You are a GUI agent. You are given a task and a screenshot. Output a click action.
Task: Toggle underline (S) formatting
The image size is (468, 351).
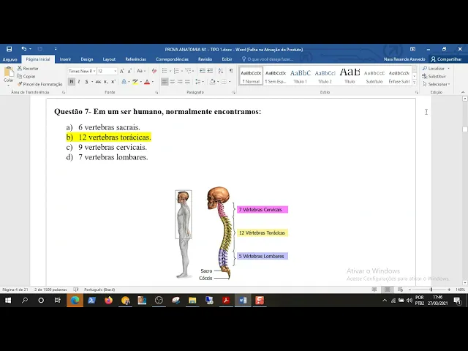tap(86, 81)
